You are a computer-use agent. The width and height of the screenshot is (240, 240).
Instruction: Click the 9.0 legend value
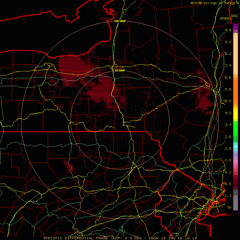[228, 42]
